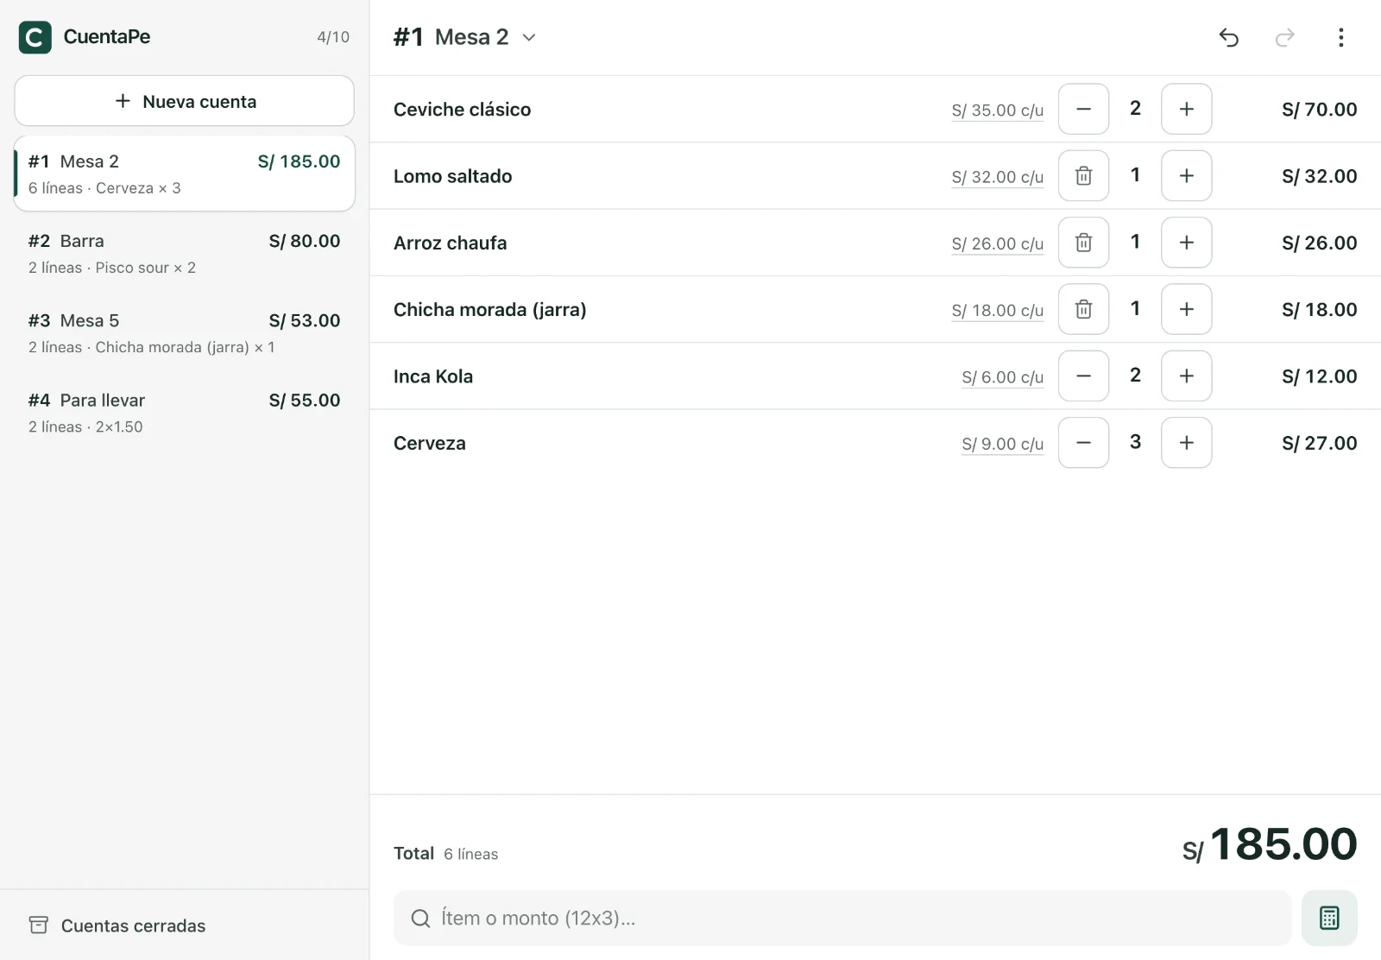The image size is (1381, 960).
Task: Click the 4/10 account counter
Action: (333, 37)
